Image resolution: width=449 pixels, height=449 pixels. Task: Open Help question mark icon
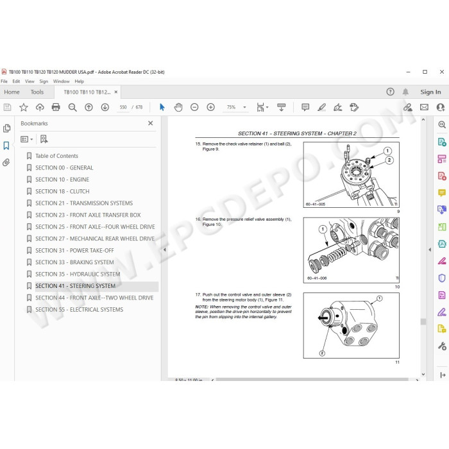(390, 92)
